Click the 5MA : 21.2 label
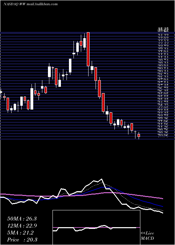This screenshot has width=175, height=245. pyautogui.click(x=20, y=233)
